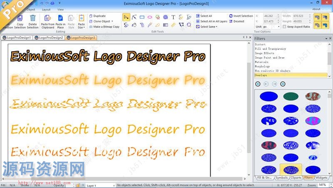Click the Width value field
The height and width of the screenshot is (188, 333).
click(301, 16)
